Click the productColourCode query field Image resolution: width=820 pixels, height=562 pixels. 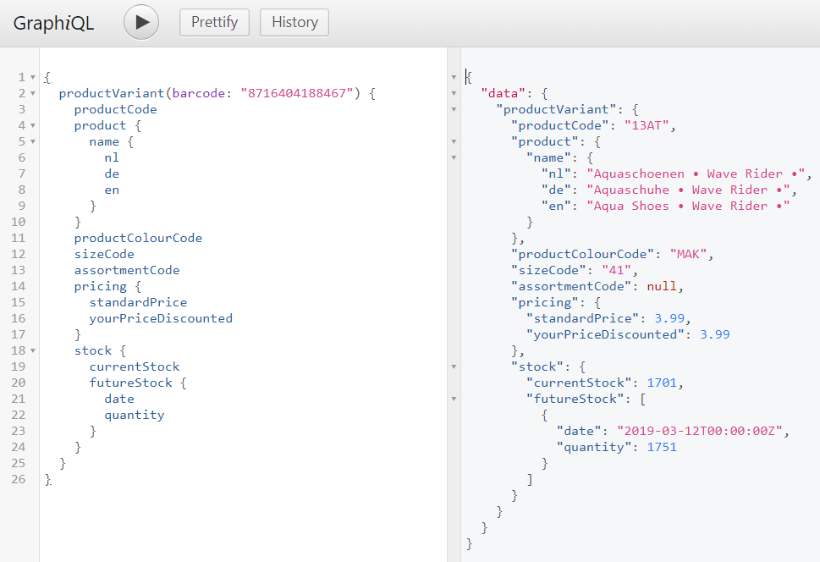pyautogui.click(x=138, y=238)
